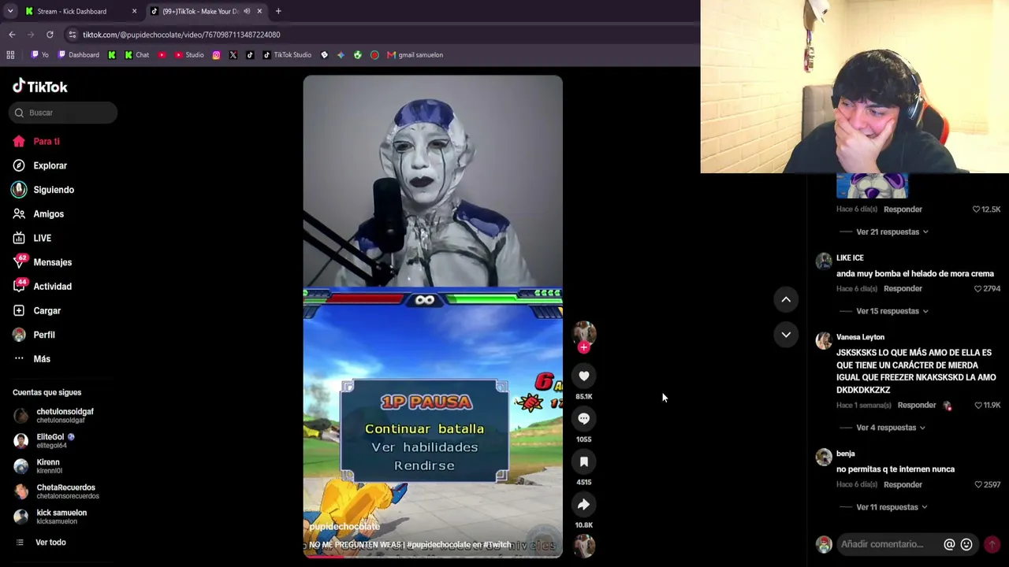Open the YouTube bookmark before Studio

(162, 55)
